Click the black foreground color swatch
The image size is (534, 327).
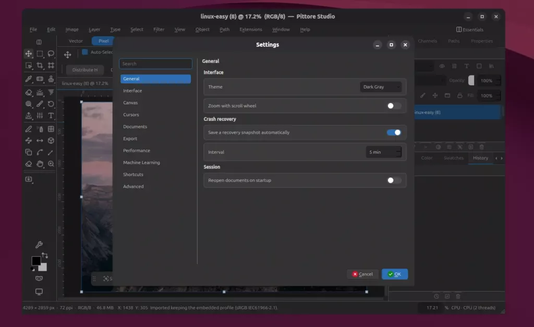point(36,261)
